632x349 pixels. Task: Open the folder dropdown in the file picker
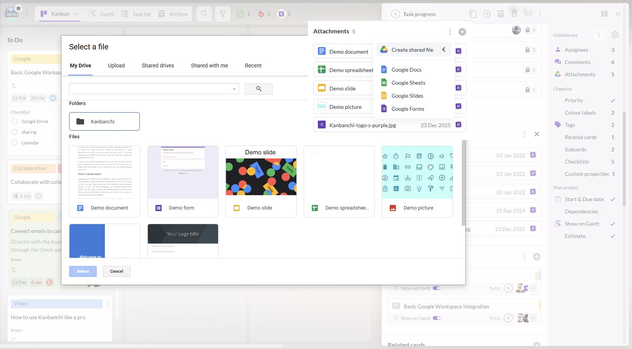click(x=234, y=88)
